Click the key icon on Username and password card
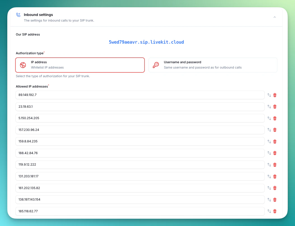The width and height of the screenshot is (295, 226). [x=156, y=65]
